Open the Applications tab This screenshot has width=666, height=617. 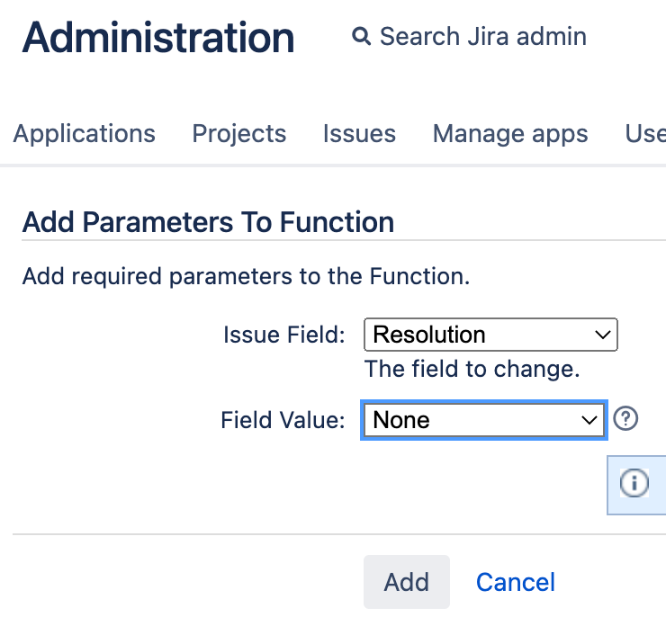85,134
